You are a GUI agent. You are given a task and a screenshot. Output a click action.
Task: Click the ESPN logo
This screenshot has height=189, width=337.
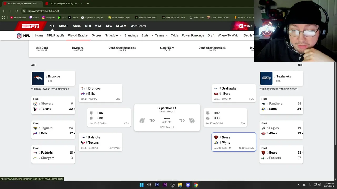(30, 26)
